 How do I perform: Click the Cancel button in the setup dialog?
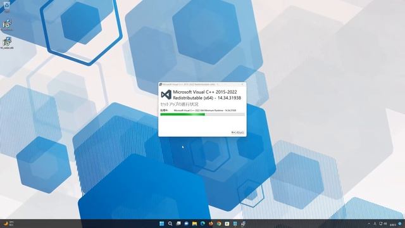(237, 132)
